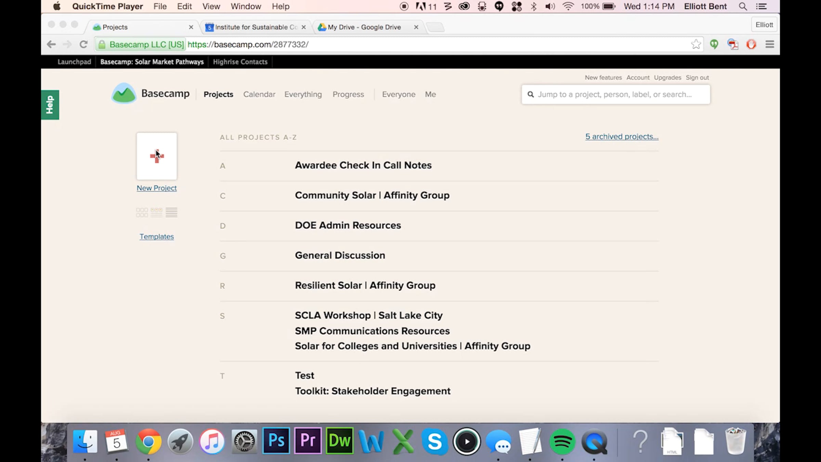Click the Jump to project search field

pyautogui.click(x=616, y=94)
